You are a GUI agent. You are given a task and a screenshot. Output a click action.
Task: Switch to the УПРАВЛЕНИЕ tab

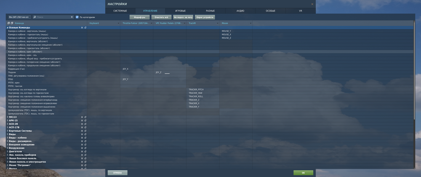(x=150, y=11)
